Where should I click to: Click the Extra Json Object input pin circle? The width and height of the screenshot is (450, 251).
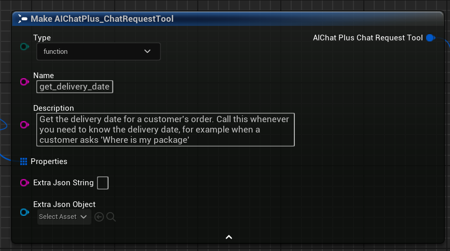coord(24,212)
